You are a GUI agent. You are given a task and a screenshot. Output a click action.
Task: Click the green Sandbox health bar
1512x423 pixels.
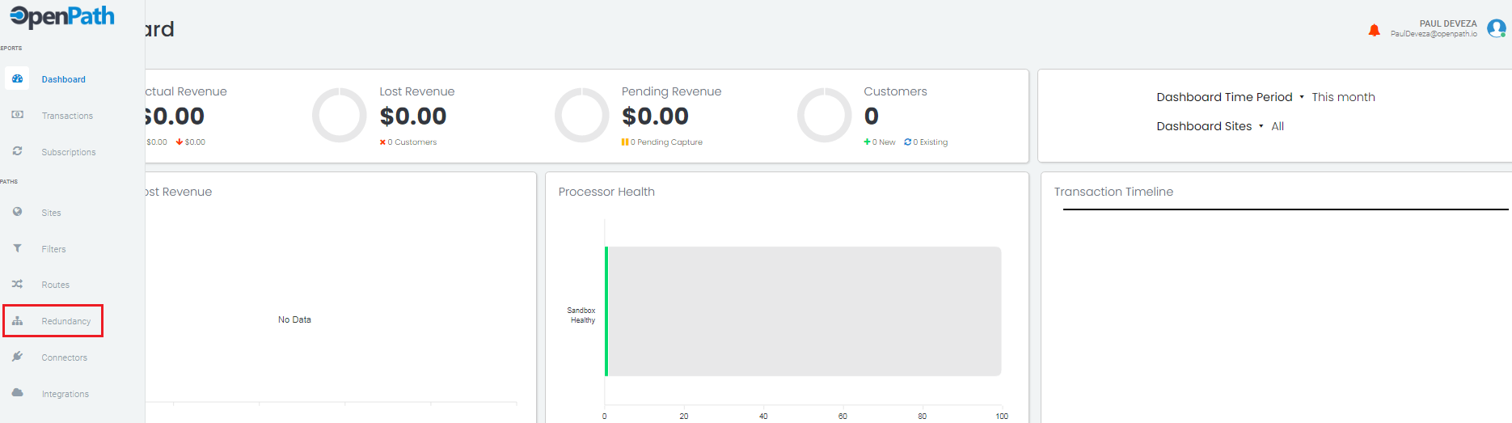click(606, 311)
